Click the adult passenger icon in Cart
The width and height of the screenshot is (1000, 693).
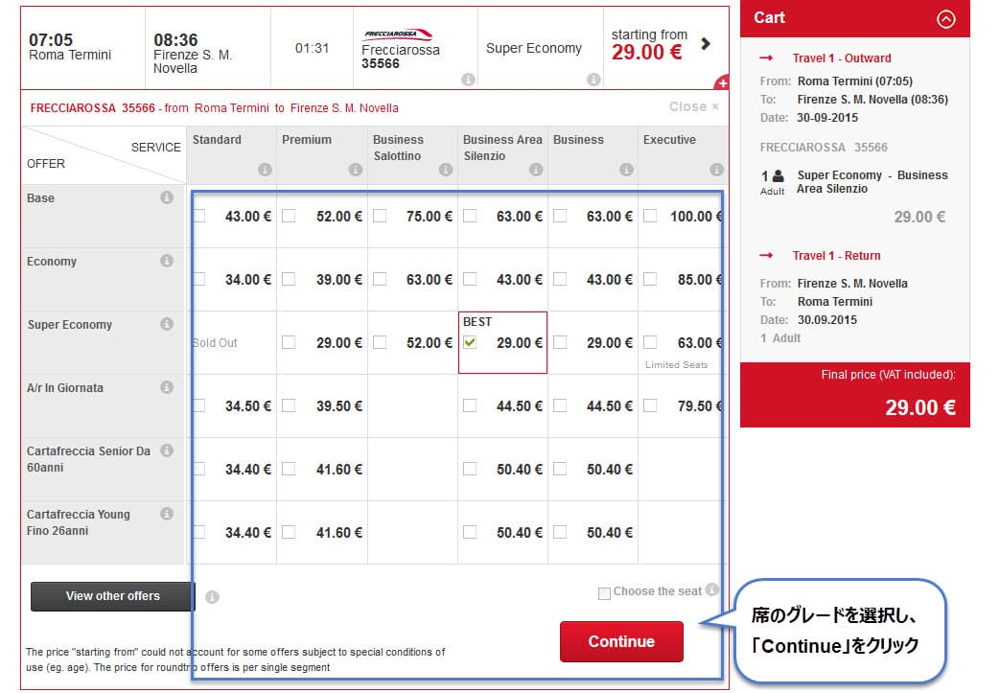779,176
